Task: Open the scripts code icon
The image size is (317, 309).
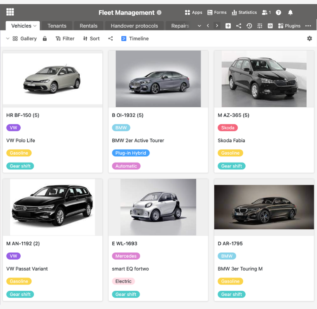Action: click(x=270, y=26)
